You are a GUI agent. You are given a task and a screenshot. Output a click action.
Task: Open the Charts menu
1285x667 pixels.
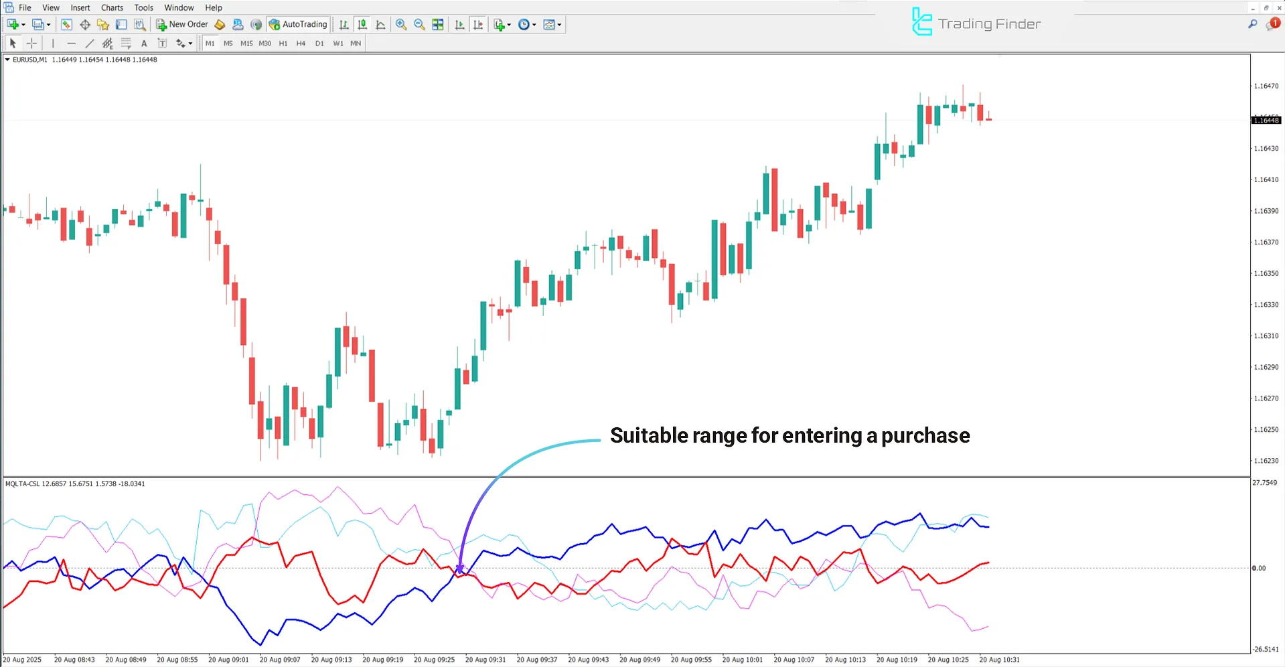pos(112,8)
